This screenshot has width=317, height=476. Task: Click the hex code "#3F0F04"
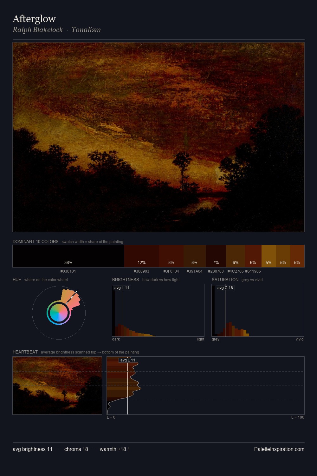(x=171, y=271)
